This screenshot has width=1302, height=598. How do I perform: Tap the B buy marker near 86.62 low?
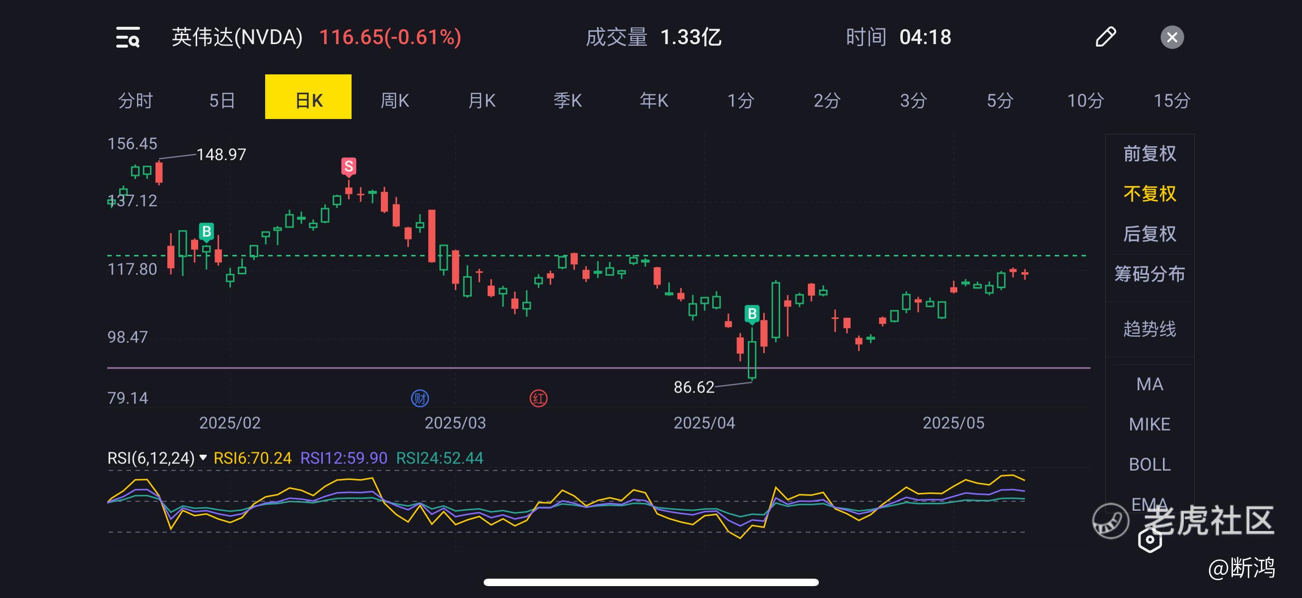[x=752, y=314]
